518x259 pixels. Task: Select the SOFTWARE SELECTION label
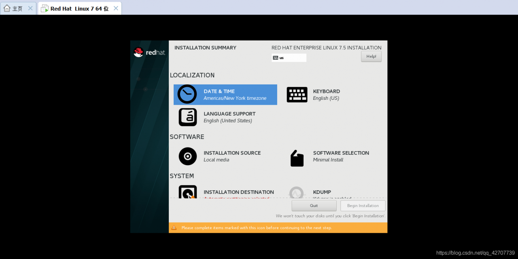pos(341,153)
